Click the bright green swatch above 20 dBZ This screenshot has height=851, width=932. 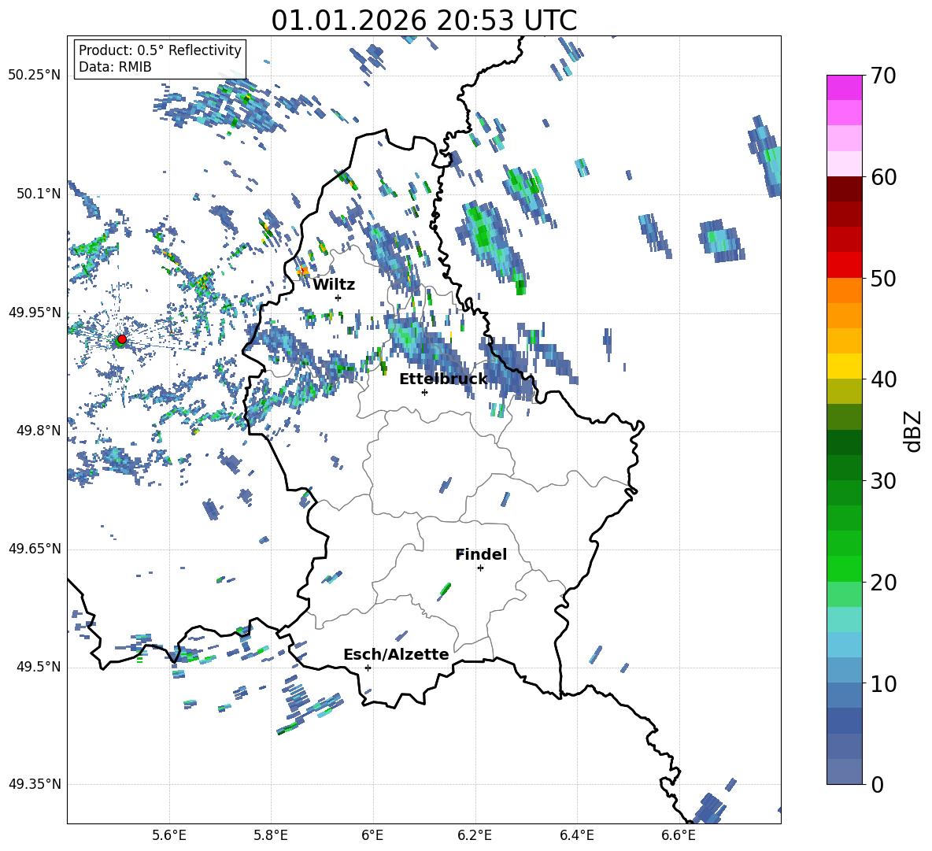point(844,568)
